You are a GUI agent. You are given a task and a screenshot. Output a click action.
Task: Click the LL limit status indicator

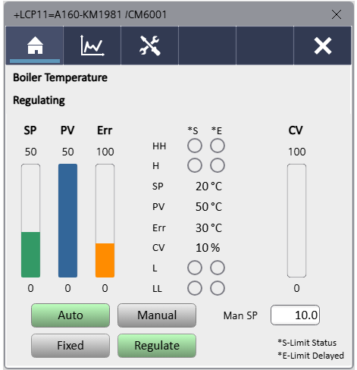click(x=195, y=288)
